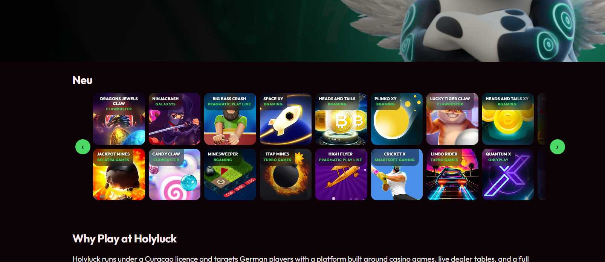Open Lucky Tiger Claw game tile
The height and width of the screenshot is (262, 605).
[x=452, y=119]
